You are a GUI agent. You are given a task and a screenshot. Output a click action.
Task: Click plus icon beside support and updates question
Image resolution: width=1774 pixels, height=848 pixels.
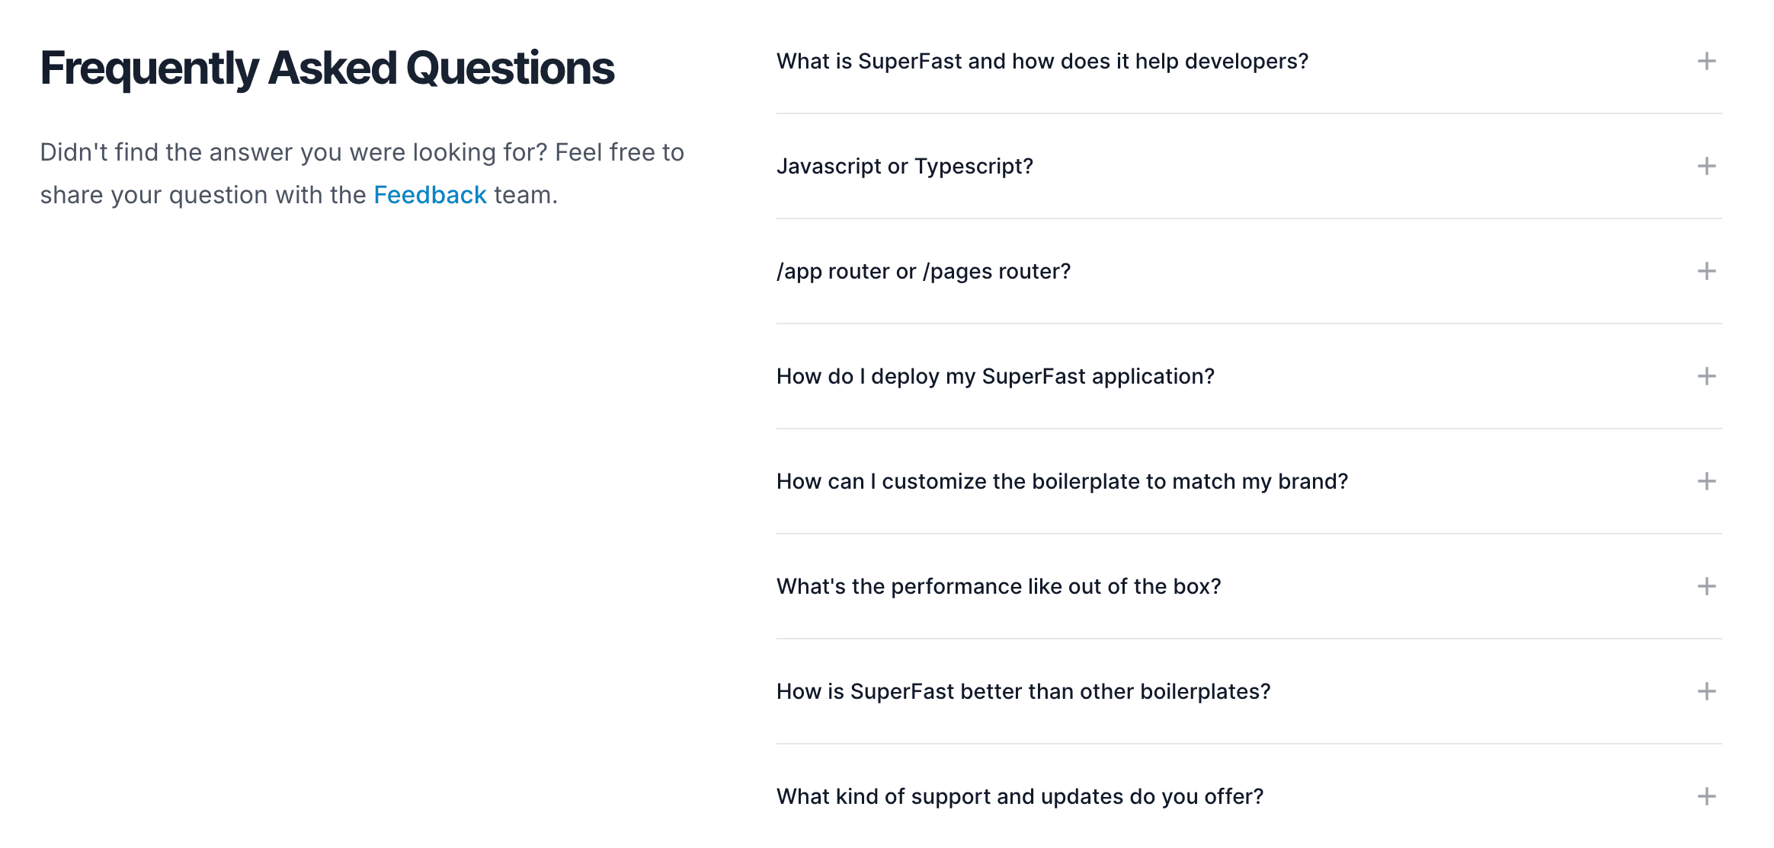[1706, 796]
